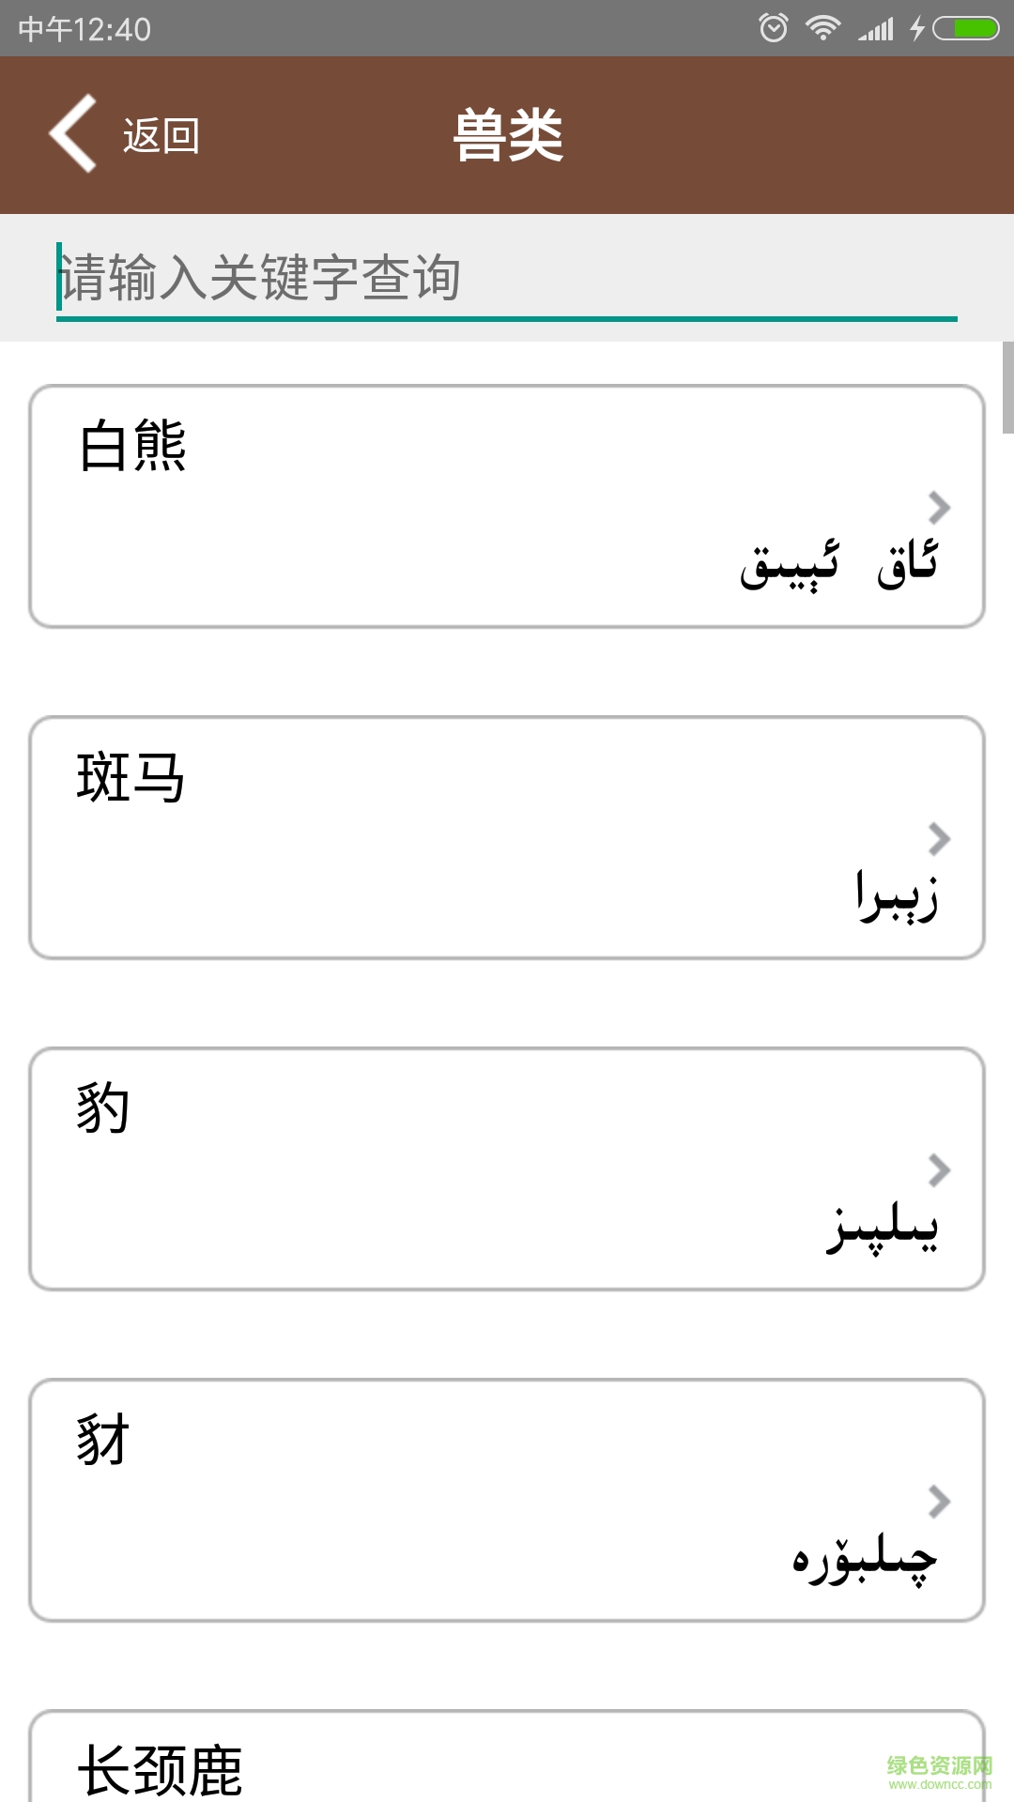The image size is (1014, 1802).
Task: Tap the 返回 back label
Action: click(161, 136)
